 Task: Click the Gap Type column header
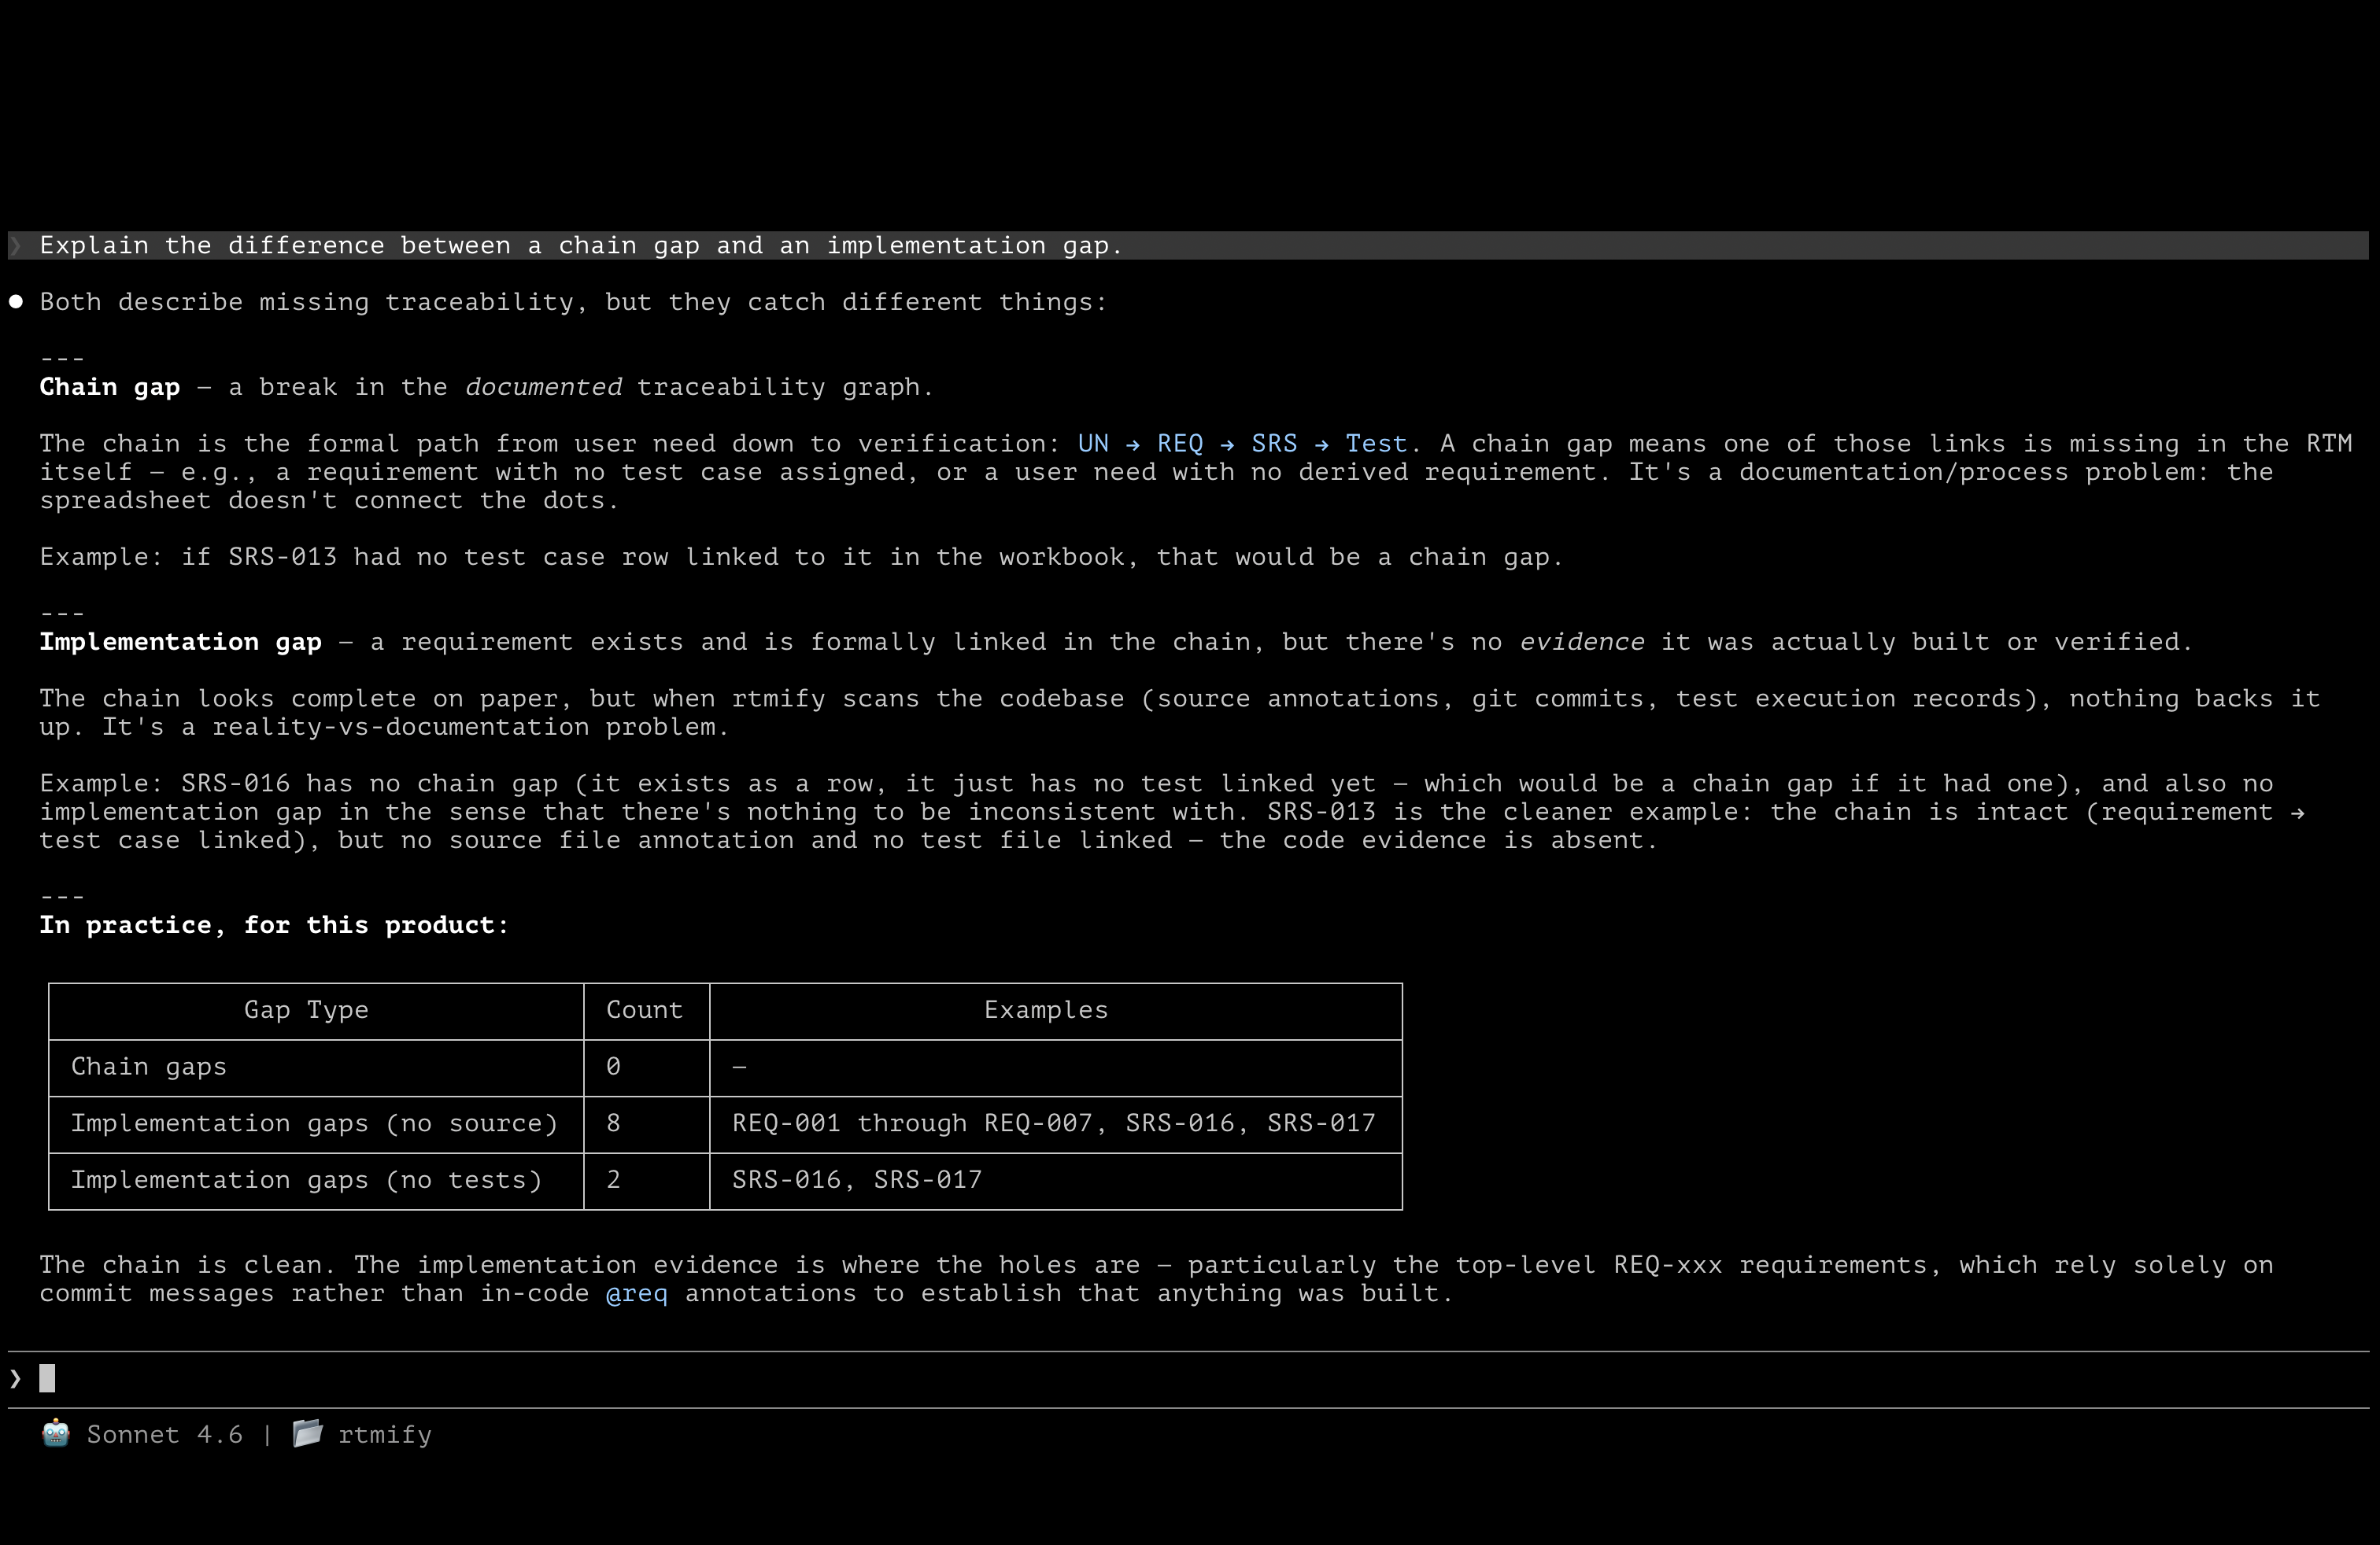pyautogui.click(x=307, y=1009)
